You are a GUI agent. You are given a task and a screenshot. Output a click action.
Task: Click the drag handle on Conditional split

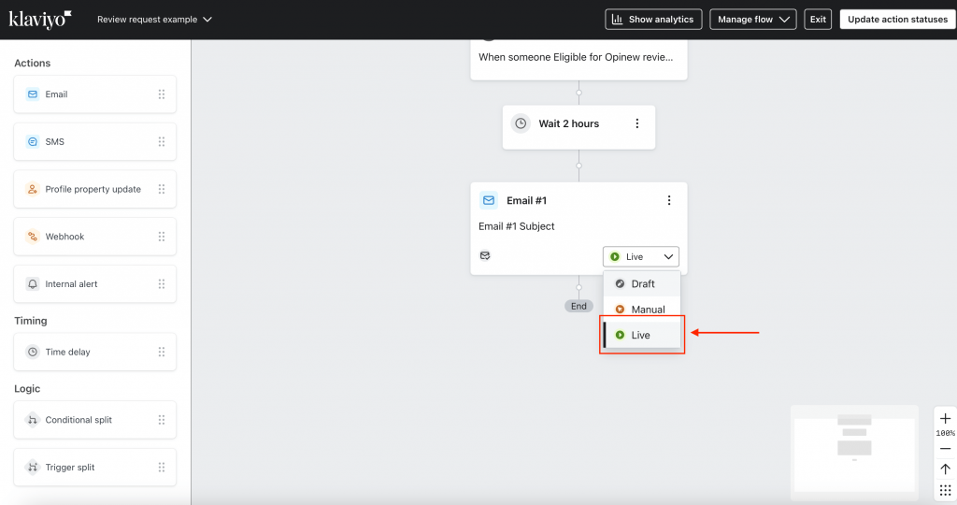pos(161,420)
